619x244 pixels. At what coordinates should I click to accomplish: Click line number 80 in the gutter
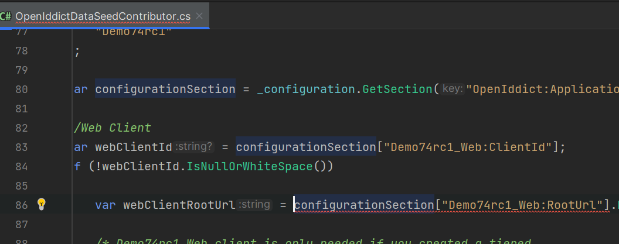tap(21, 89)
